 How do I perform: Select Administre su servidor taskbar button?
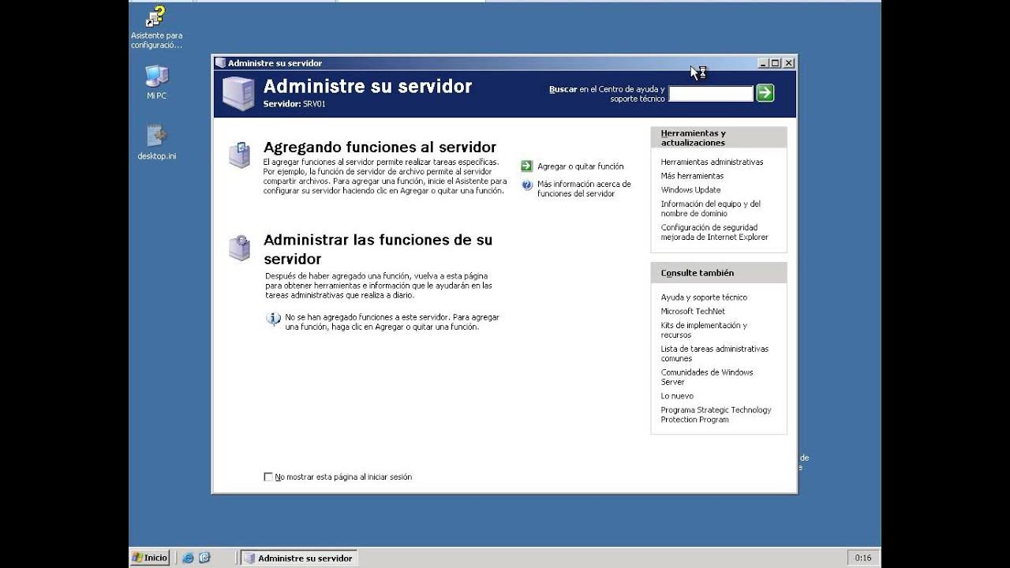[299, 558]
